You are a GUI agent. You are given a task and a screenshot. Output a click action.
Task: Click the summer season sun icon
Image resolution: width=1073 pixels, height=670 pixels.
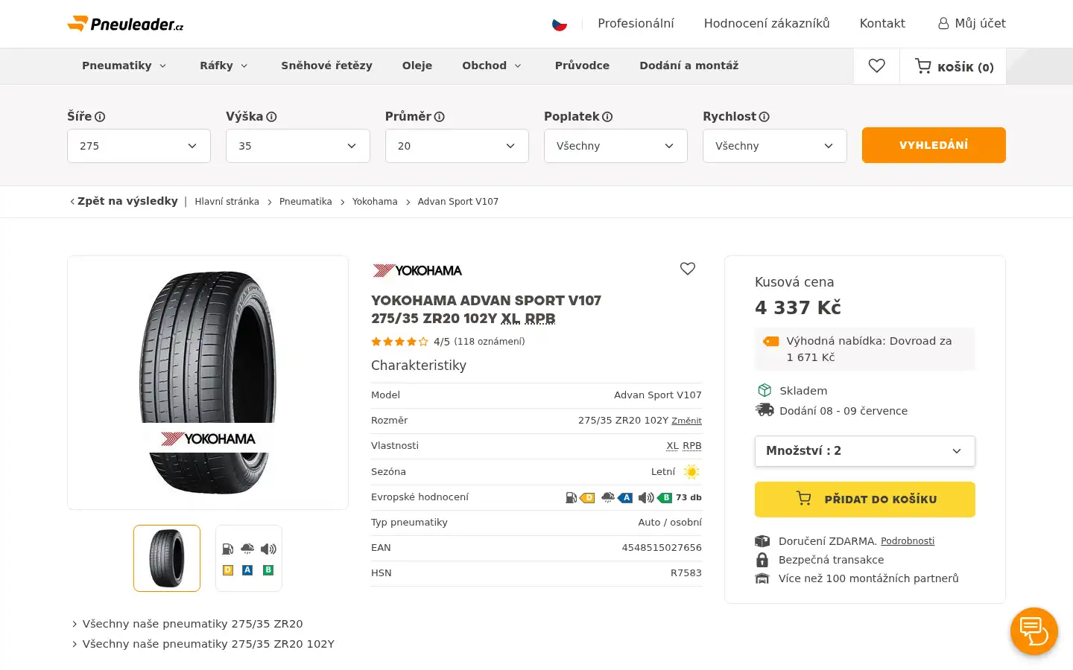691,472
